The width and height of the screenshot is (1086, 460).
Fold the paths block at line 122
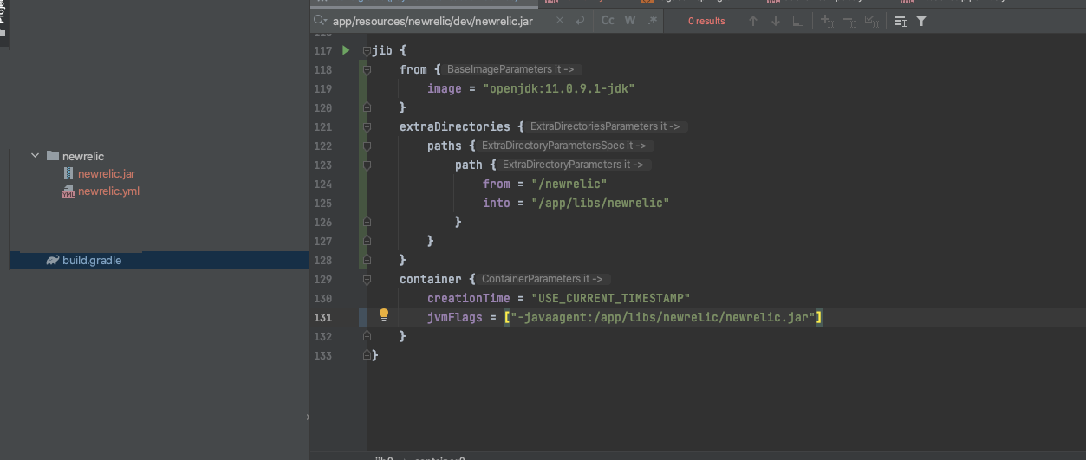click(367, 146)
